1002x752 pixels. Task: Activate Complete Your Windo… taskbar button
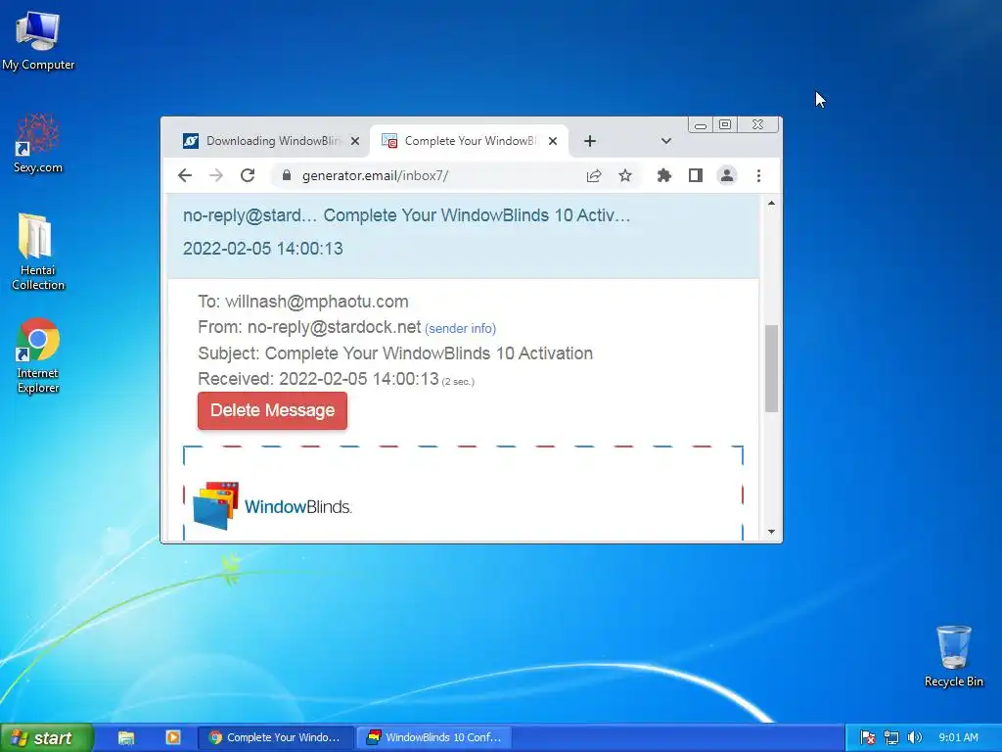click(x=275, y=738)
